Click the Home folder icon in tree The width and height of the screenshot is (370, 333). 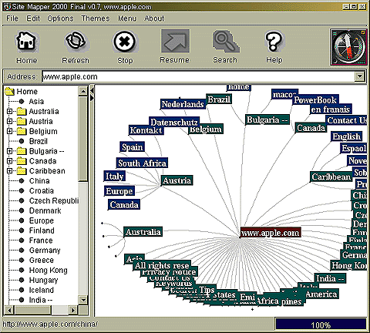(10, 91)
